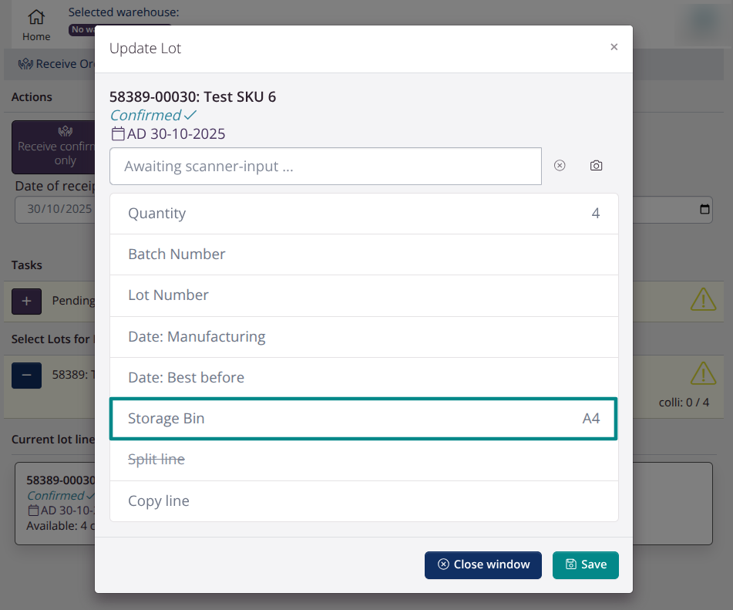733x610 pixels.
Task: Clear the scanner input with circled X icon
Action: pyautogui.click(x=560, y=166)
